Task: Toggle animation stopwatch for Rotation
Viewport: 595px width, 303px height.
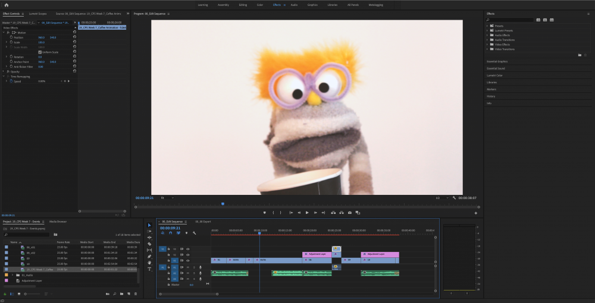Action: (x=11, y=57)
